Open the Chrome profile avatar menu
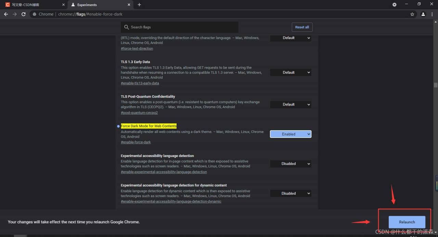Screen dimensions: 438x237 pyautogui.click(x=423, y=14)
